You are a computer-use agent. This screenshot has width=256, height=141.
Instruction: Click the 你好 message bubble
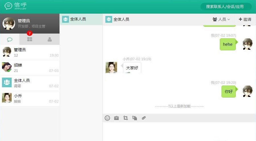tap(229, 92)
